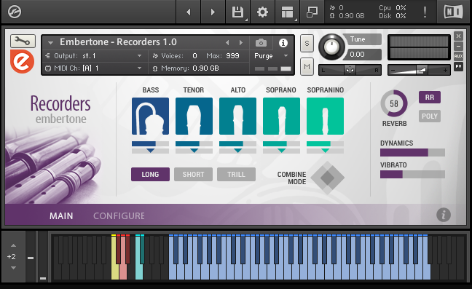
Task: Click the Embertone orange logo
Action: pyautogui.click(x=22, y=61)
